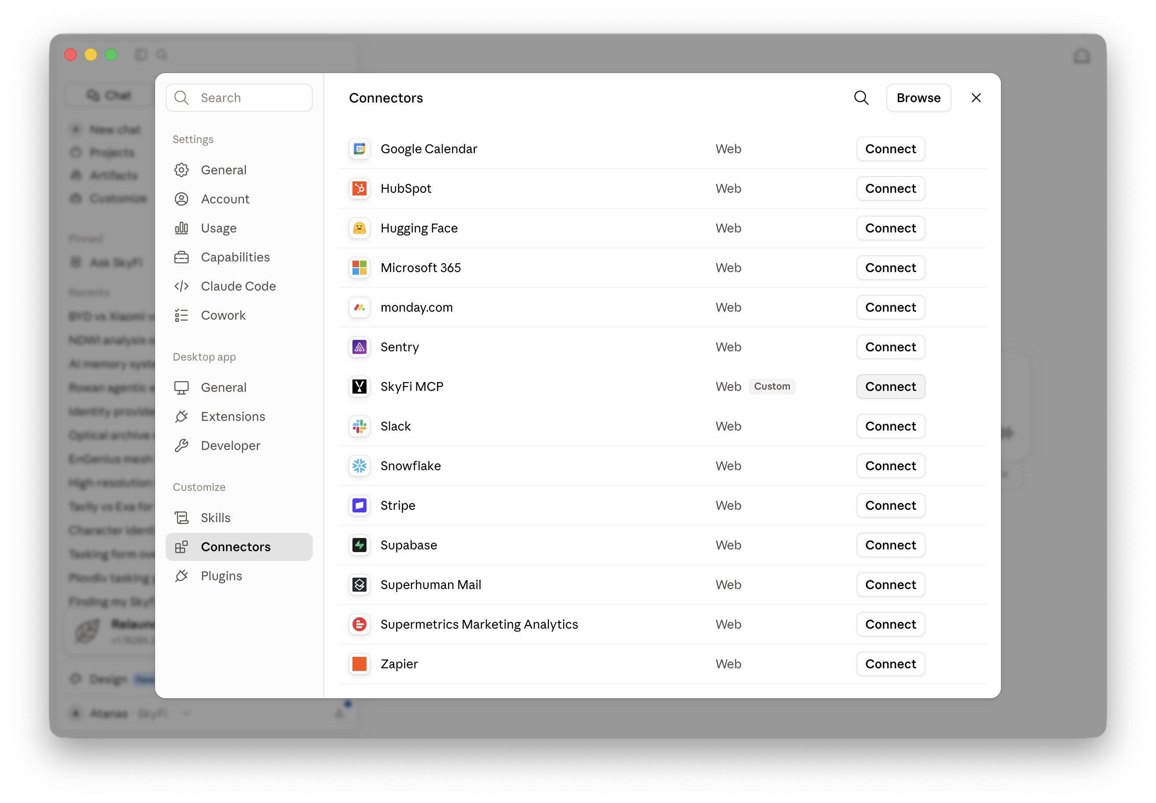This screenshot has height=803, width=1156.
Task: Open Claude Code settings
Action: [x=239, y=286]
